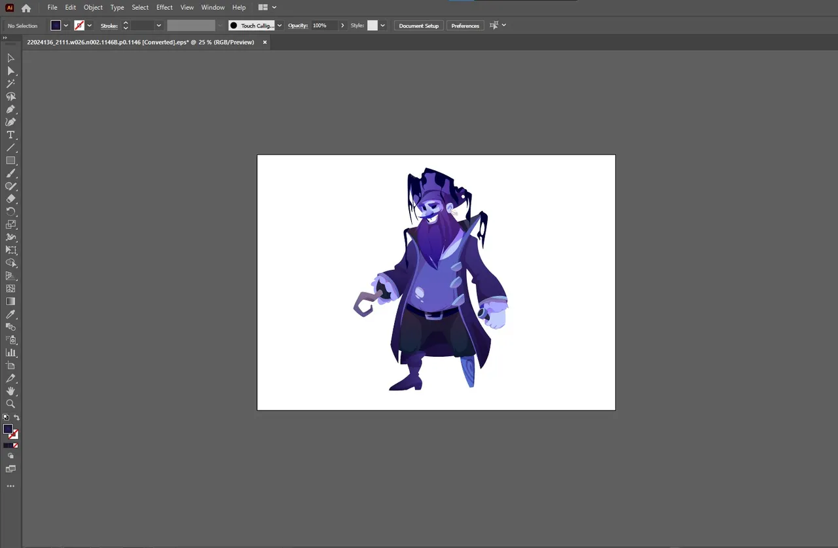Image resolution: width=838 pixels, height=548 pixels.
Task: Click the Stroke label link
Action: (x=109, y=26)
